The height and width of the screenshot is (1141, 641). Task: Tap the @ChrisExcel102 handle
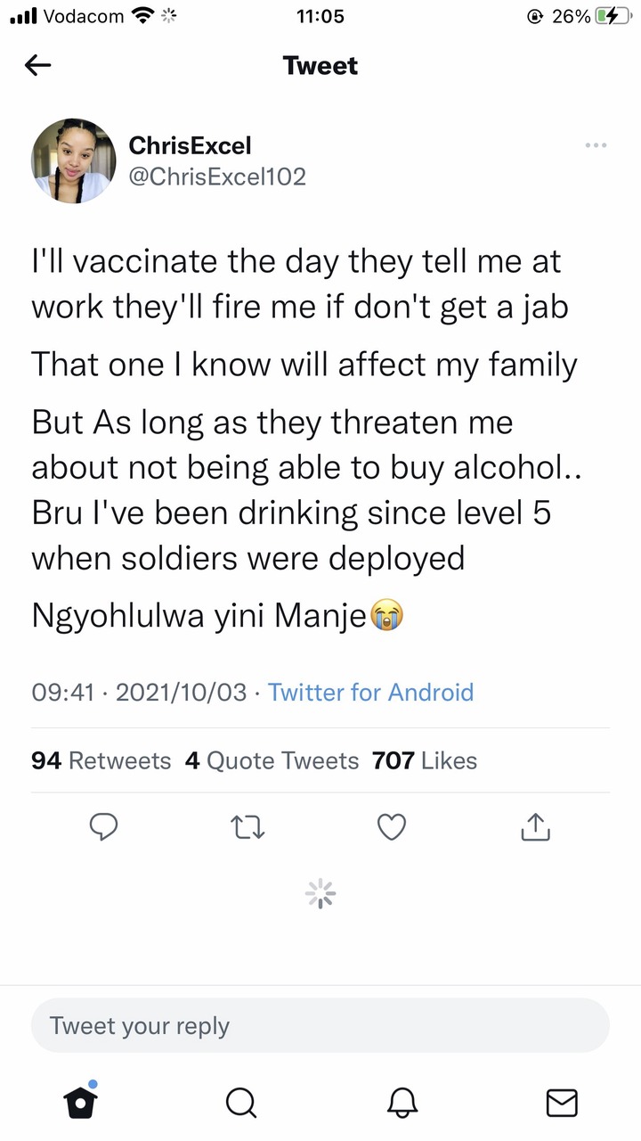[x=217, y=176]
